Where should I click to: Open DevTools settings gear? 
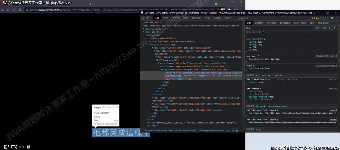[332, 18]
